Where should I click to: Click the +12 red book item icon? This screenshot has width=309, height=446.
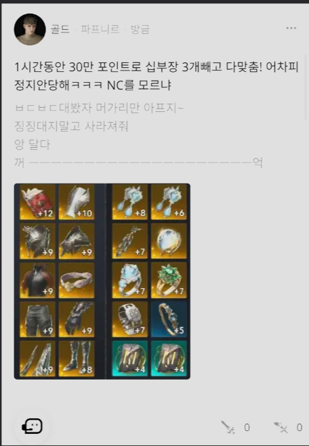point(37,202)
